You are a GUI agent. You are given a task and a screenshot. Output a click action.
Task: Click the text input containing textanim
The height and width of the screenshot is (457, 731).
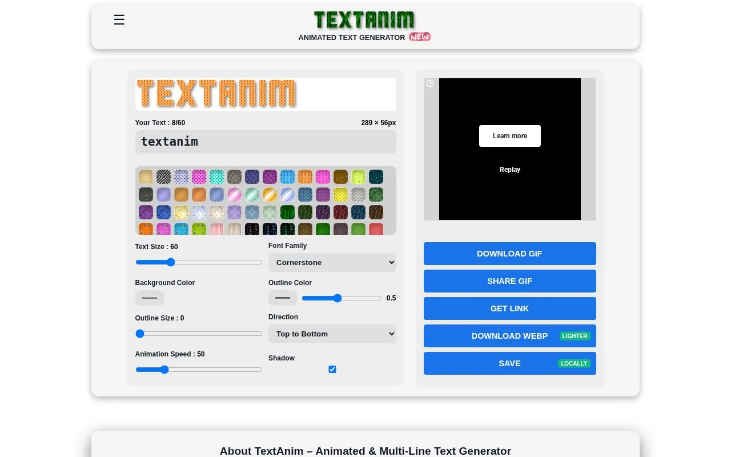266,142
